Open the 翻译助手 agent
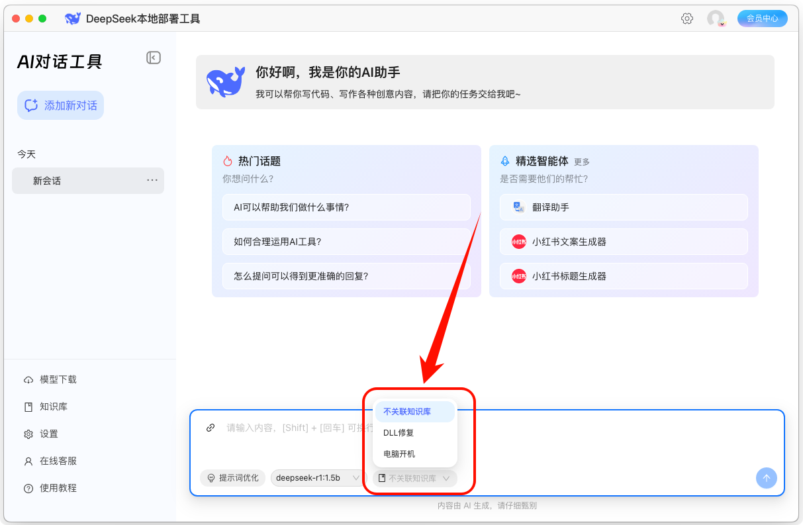 pos(624,207)
